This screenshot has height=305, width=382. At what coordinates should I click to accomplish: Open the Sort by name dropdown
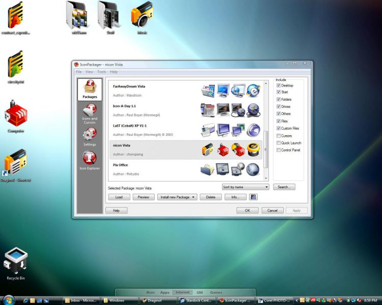[x=245, y=187]
